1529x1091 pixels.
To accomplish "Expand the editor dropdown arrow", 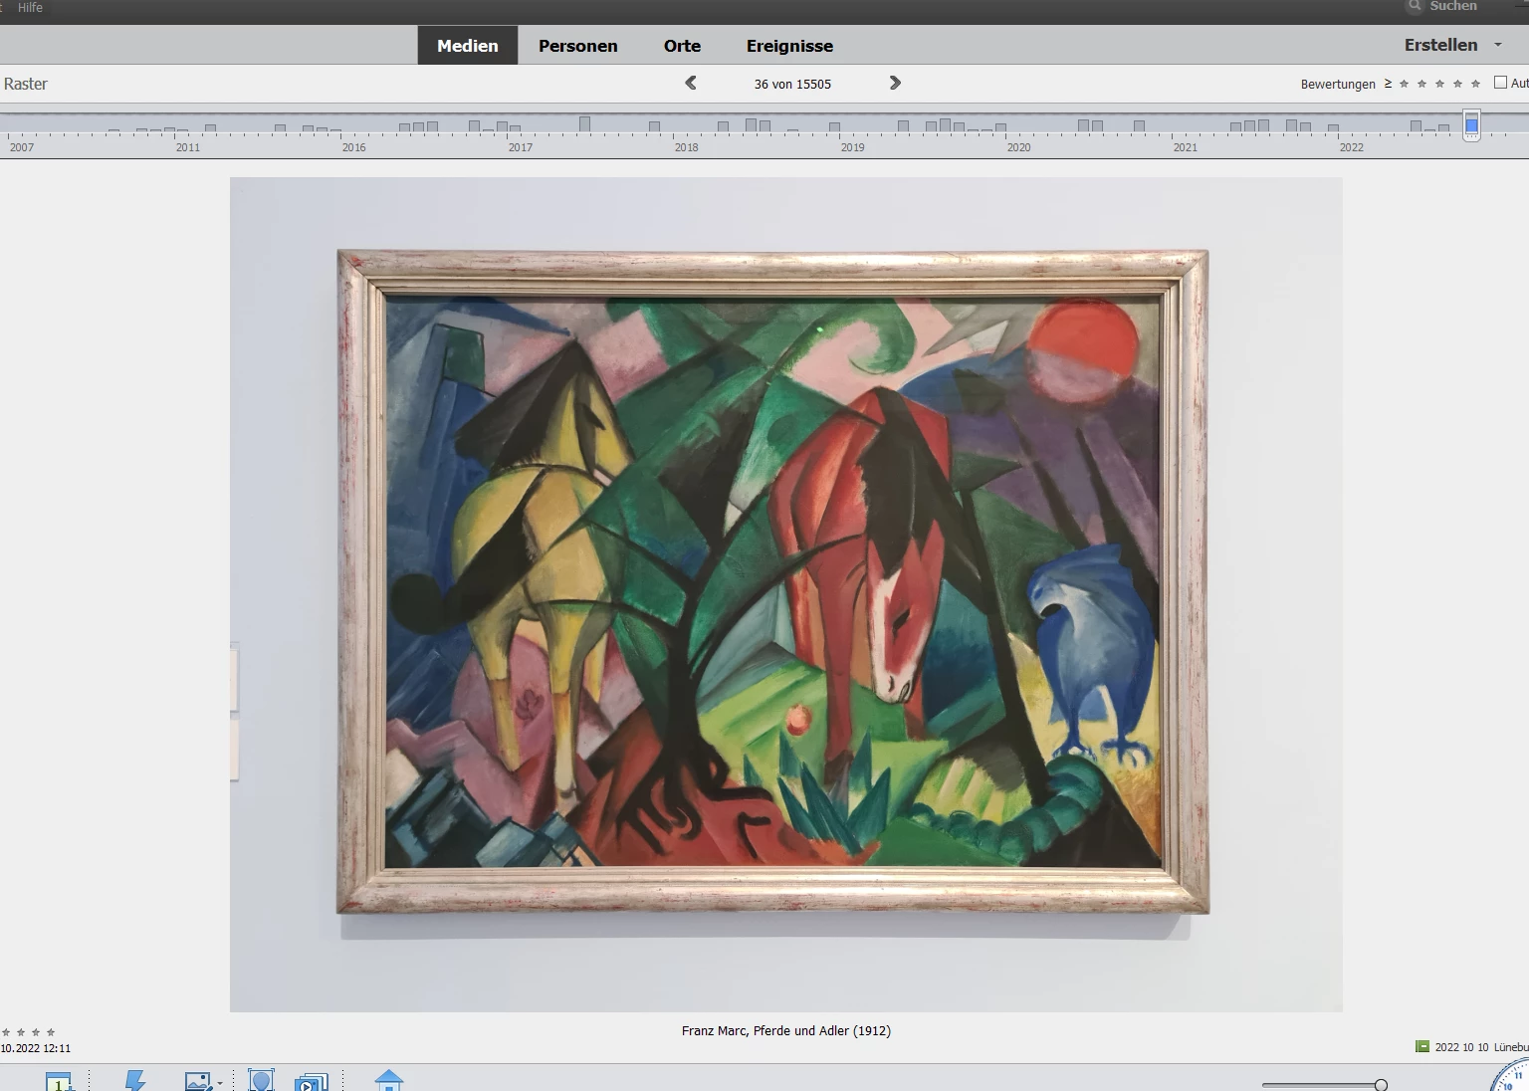I will click(x=220, y=1083).
